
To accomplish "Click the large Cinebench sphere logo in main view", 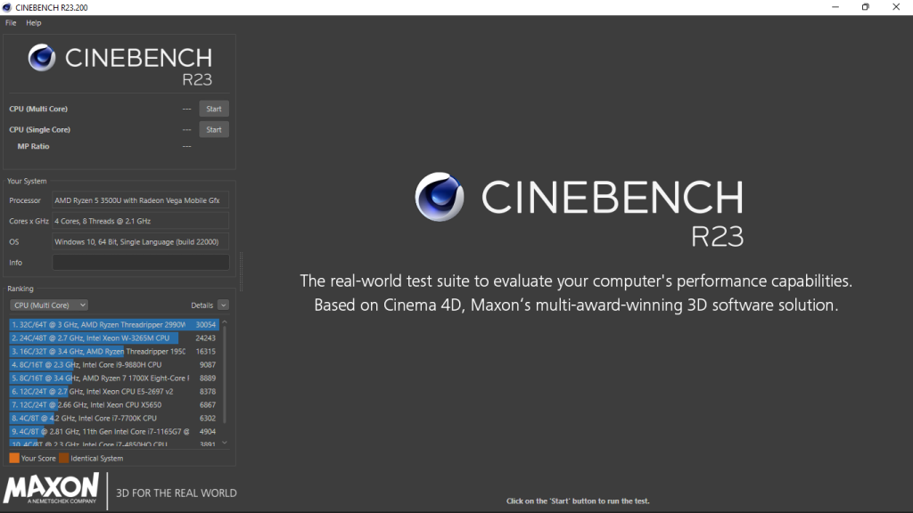I will (440, 197).
